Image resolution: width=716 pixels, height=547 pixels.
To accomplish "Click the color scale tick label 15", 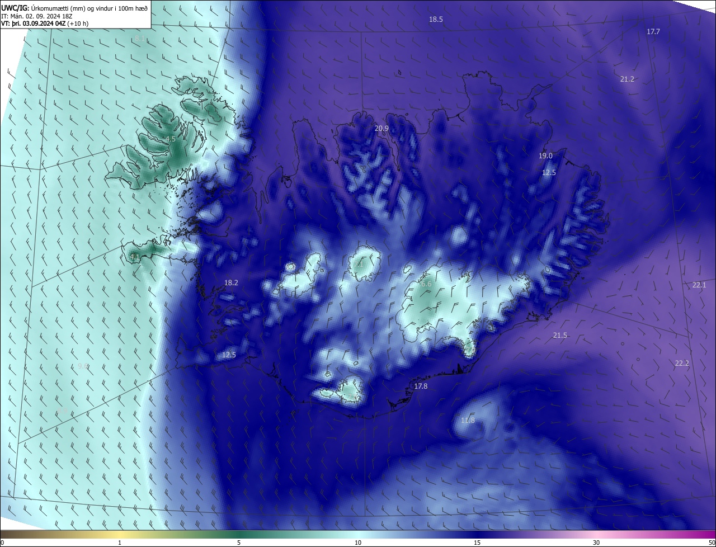I will pos(477,543).
